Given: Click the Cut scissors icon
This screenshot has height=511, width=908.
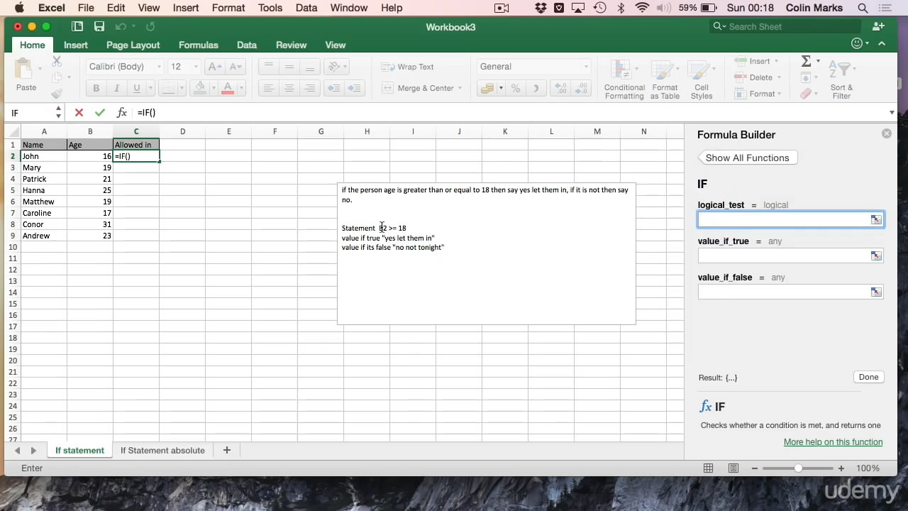Looking at the screenshot, I should click(57, 62).
